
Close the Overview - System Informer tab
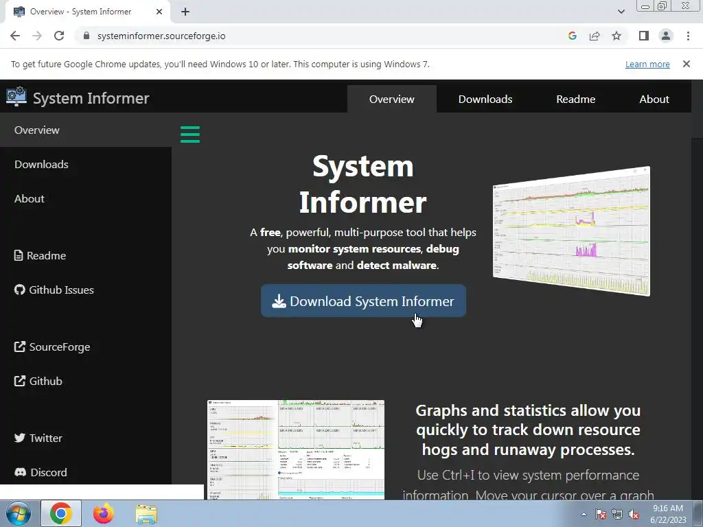pos(159,12)
